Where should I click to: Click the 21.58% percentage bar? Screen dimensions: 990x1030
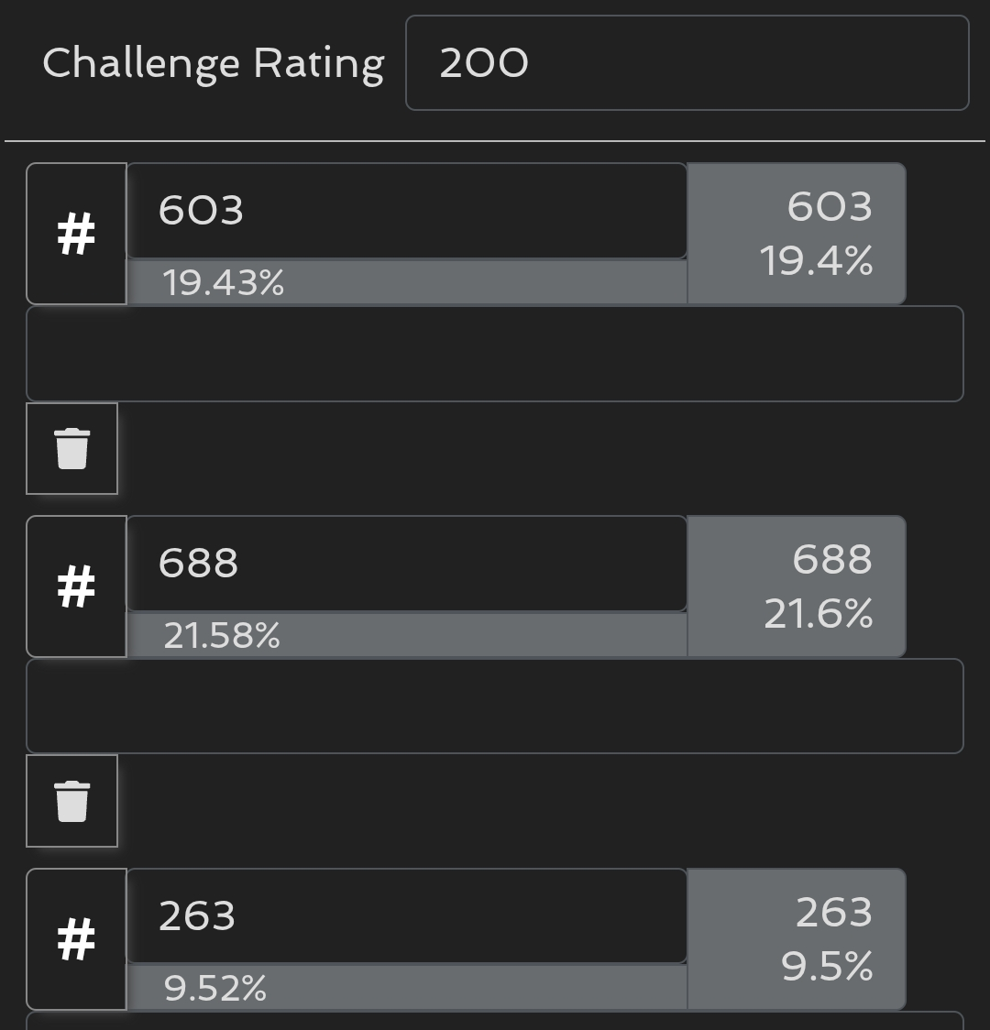(x=406, y=635)
